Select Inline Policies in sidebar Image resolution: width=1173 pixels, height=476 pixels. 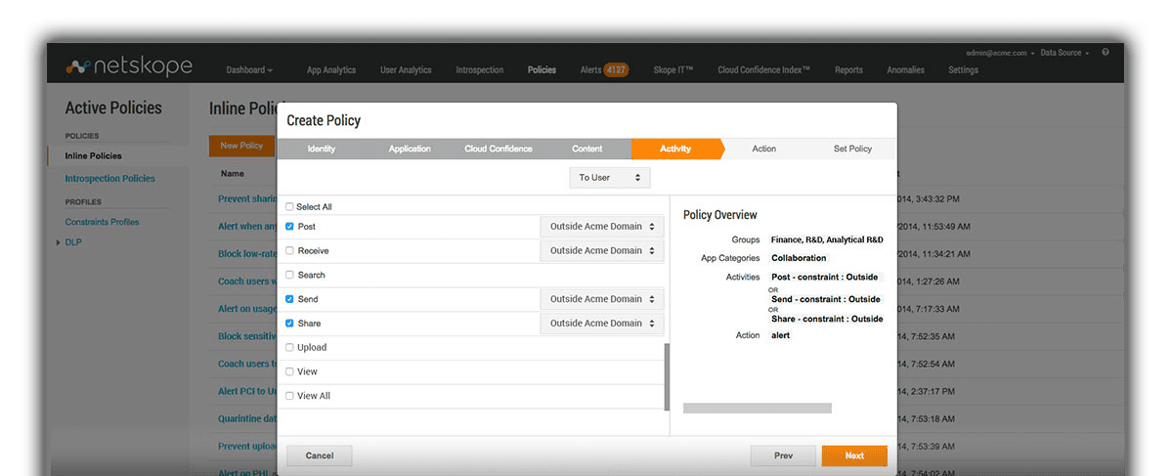[x=94, y=156]
